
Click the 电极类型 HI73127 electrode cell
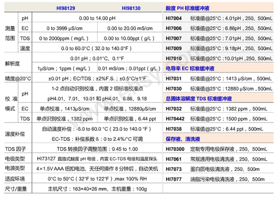[x=97, y=159]
